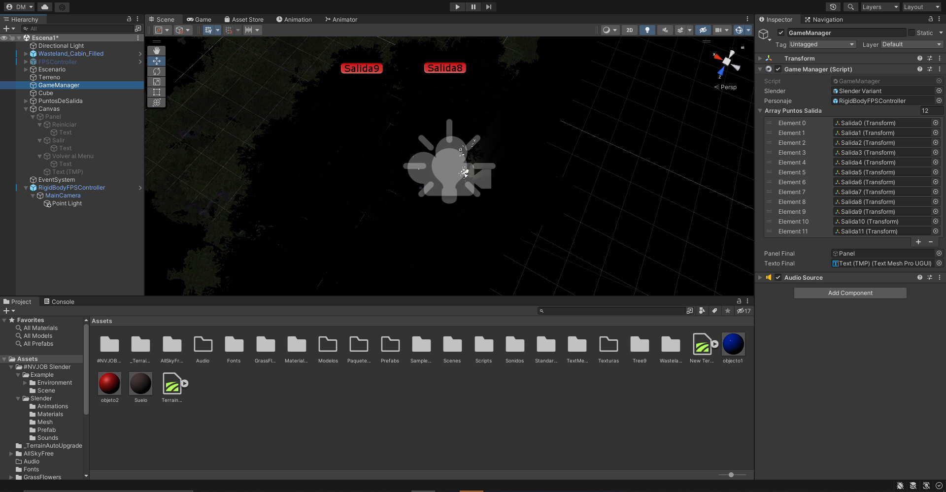Click the Pause button
The width and height of the screenshot is (946, 492).
click(x=473, y=7)
